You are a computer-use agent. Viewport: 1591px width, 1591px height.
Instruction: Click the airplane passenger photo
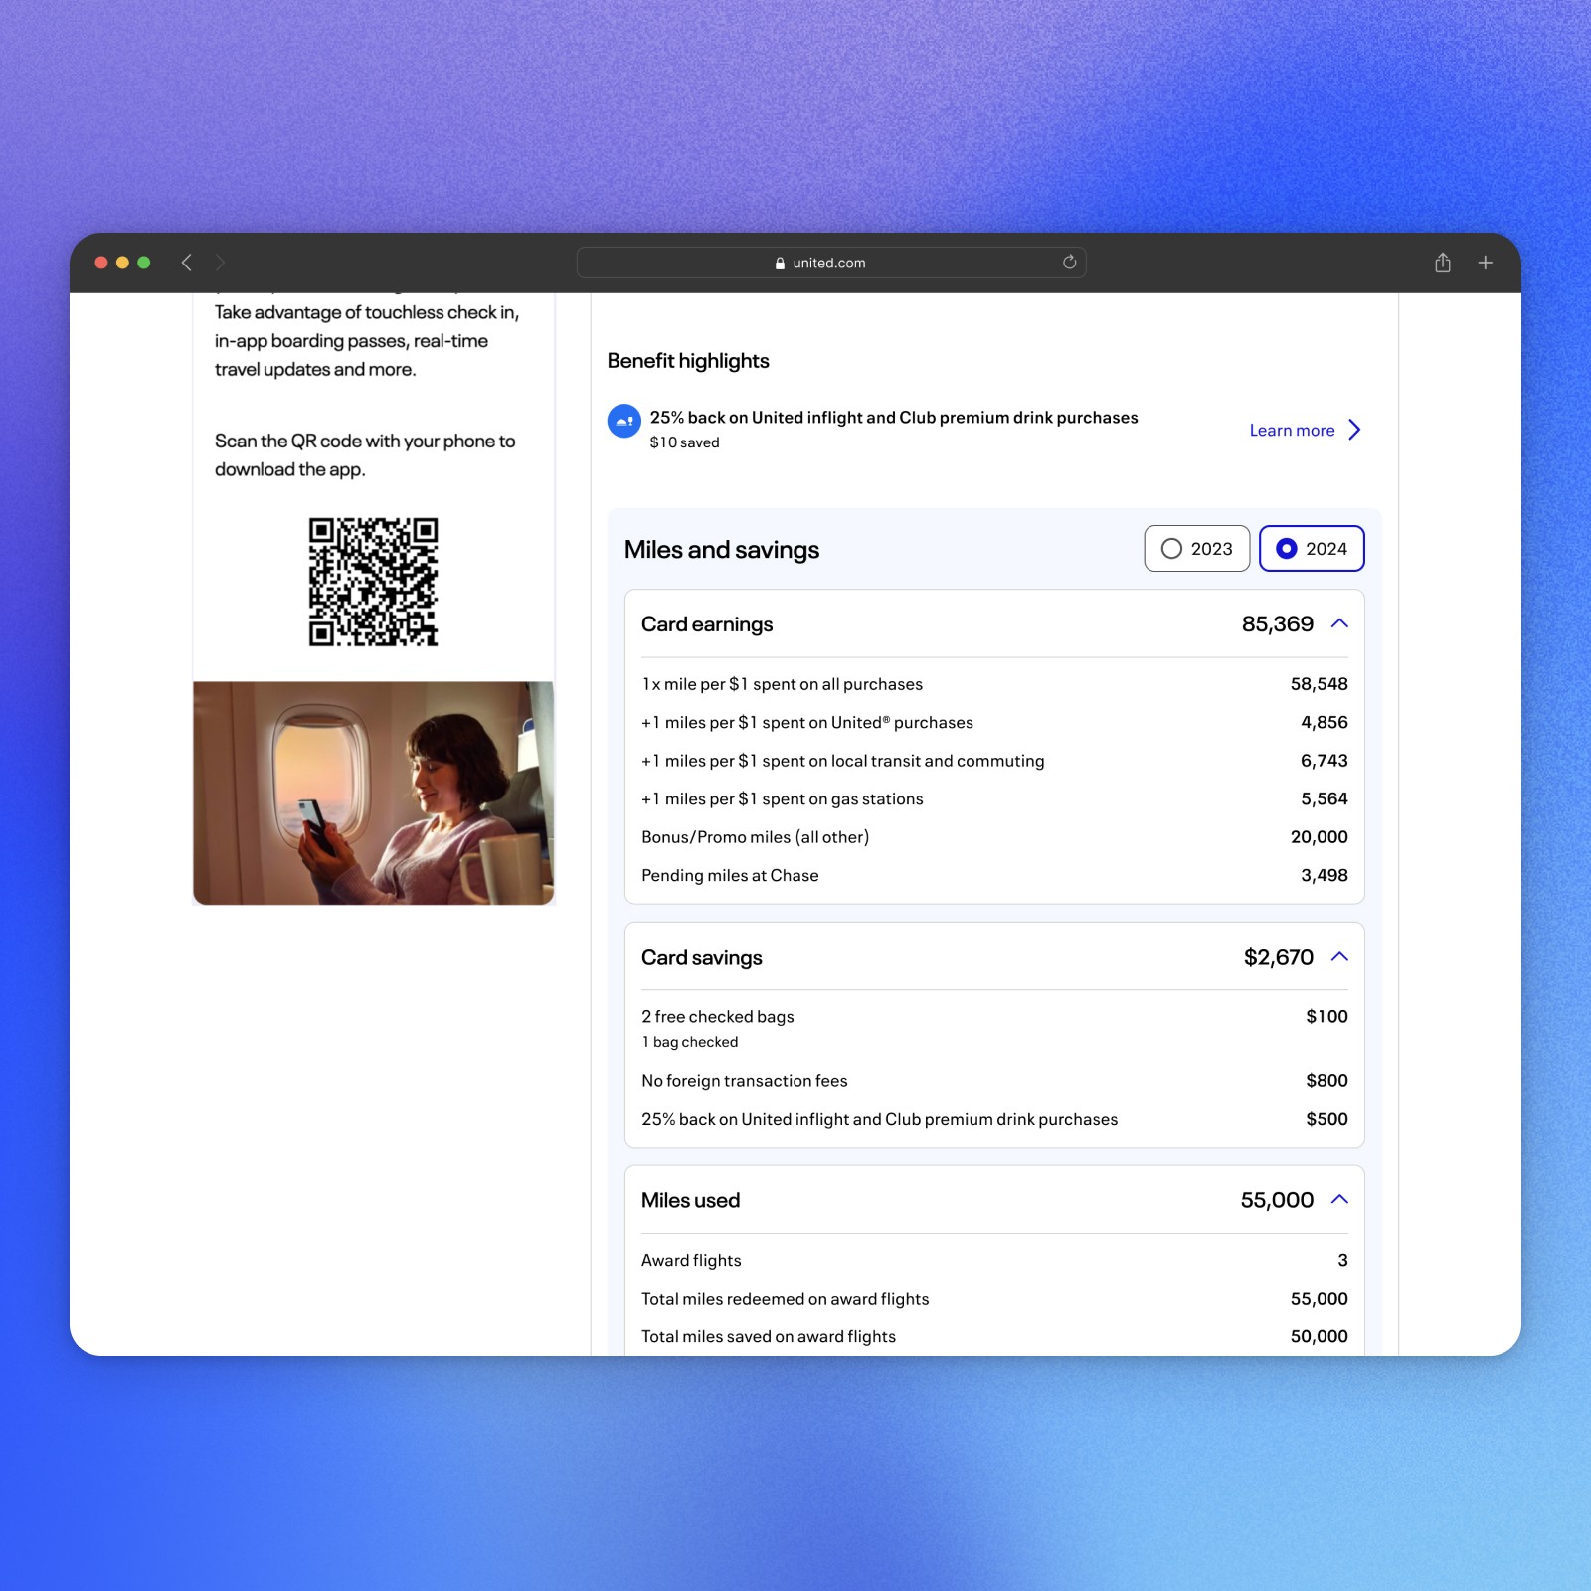(373, 793)
